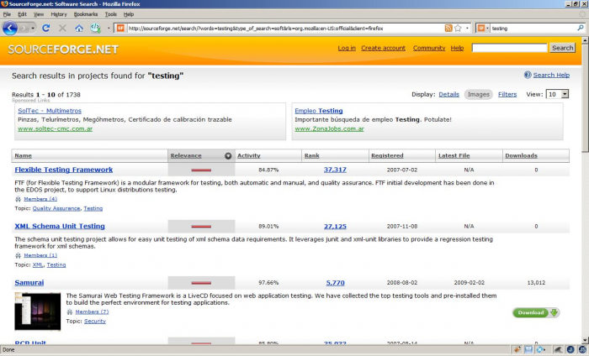This screenshot has width=589, height=356.
Task: Open the History menu
Action: coord(59,14)
